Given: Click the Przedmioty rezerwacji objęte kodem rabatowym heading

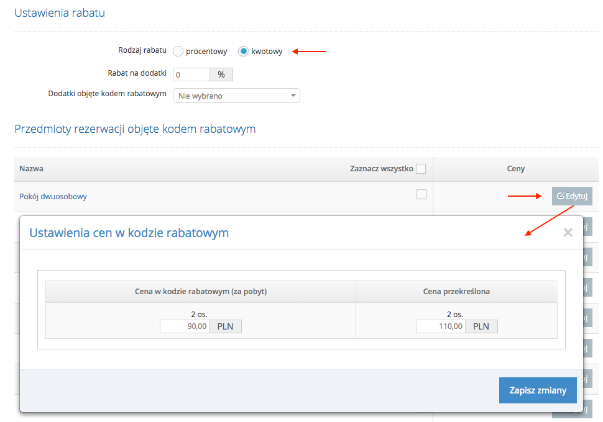Looking at the screenshot, I should [x=135, y=128].
